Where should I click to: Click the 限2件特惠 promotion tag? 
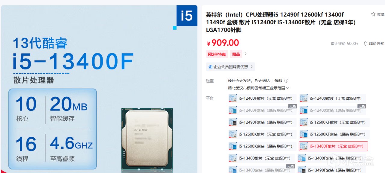217,54
